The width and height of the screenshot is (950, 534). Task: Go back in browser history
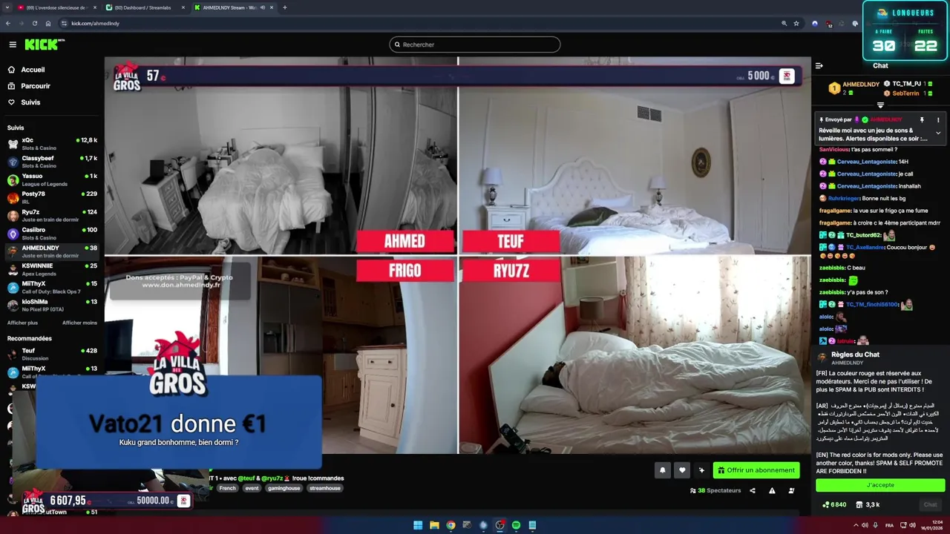pos(8,23)
